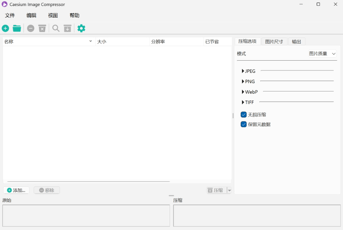The width and height of the screenshot is (343, 230).
Task: Click the clear list toolbar icon
Action: (42, 29)
